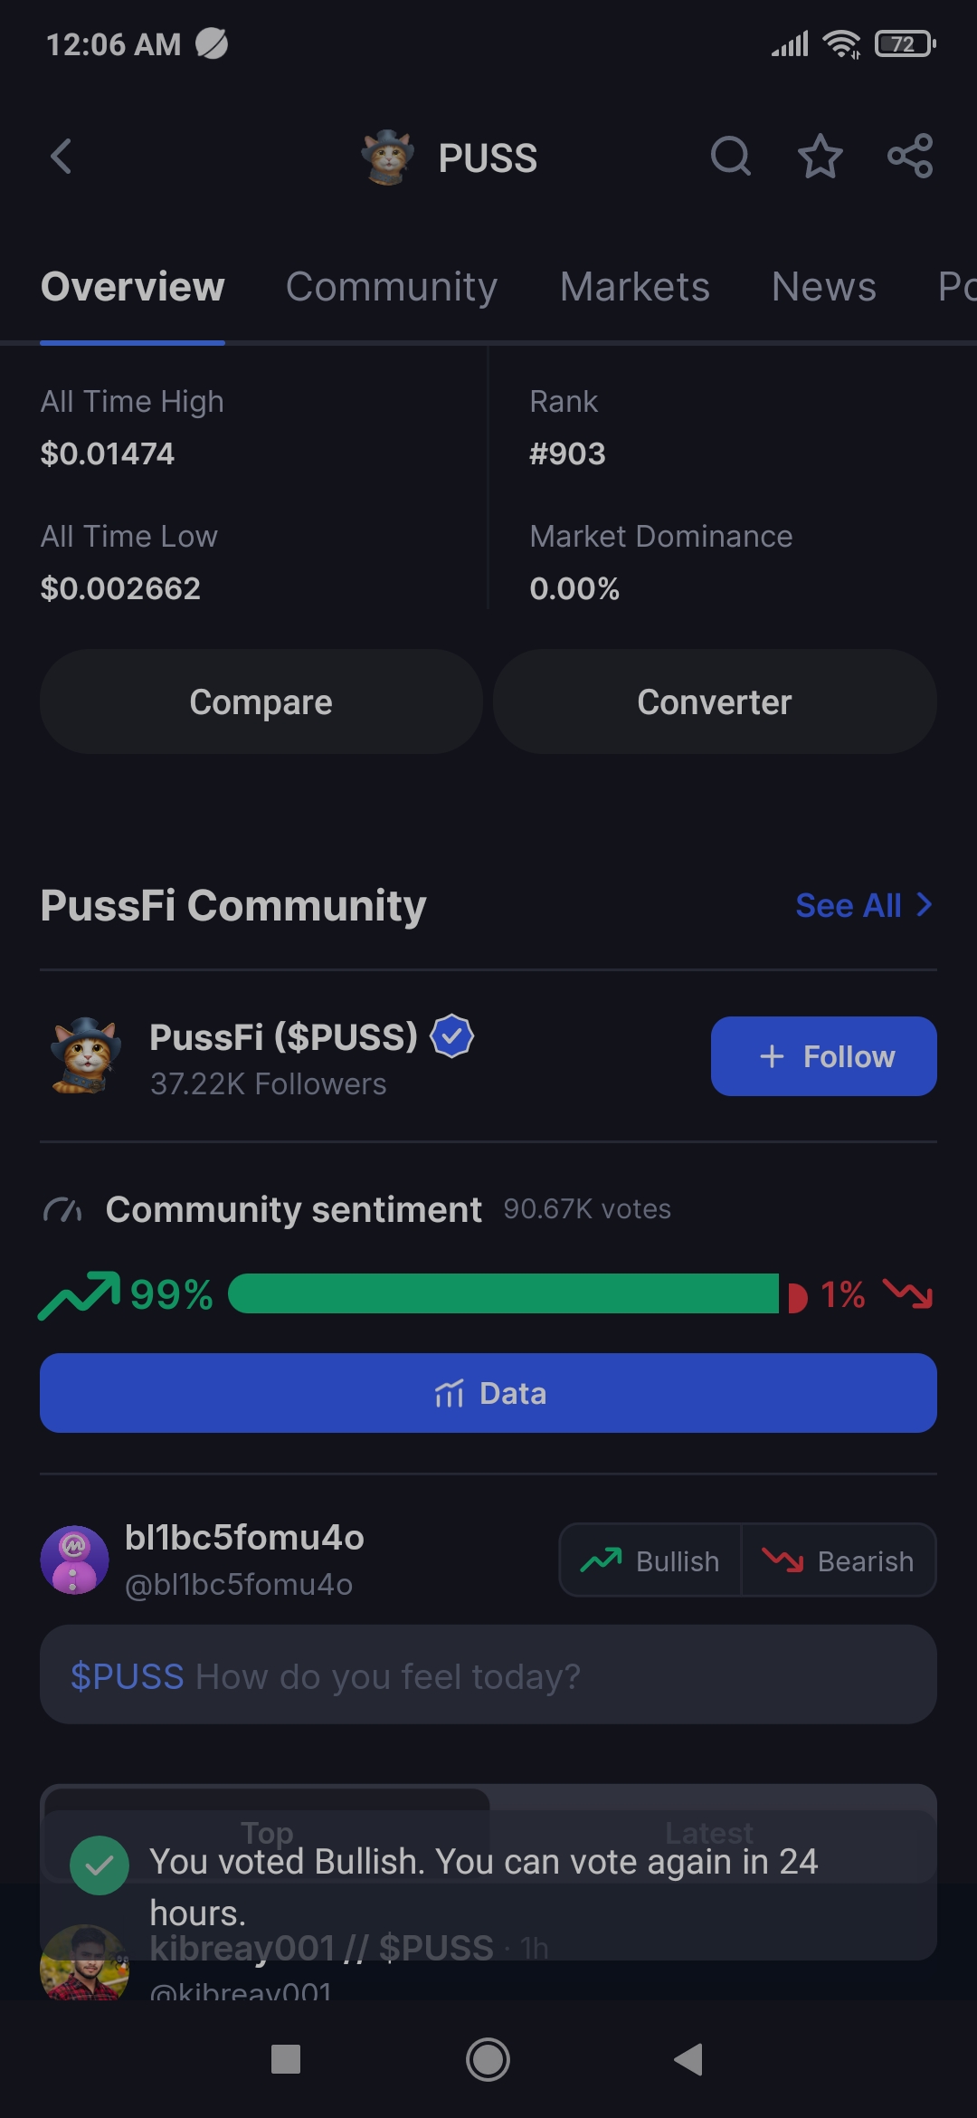Expand See All community posts
The image size is (977, 2118).
[863, 905]
